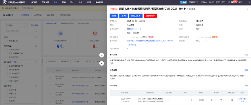Click the search magnifier icon in the filter panel
This screenshot has width=251, height=105.
coord(36,31)
